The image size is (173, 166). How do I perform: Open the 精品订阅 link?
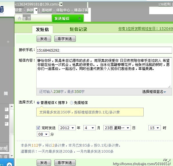click(x=81, y=10)
